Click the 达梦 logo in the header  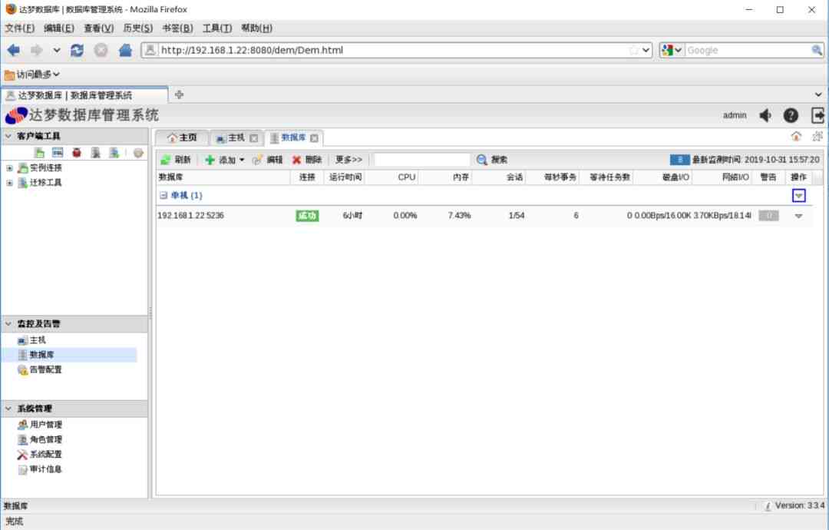click(16, 115)
